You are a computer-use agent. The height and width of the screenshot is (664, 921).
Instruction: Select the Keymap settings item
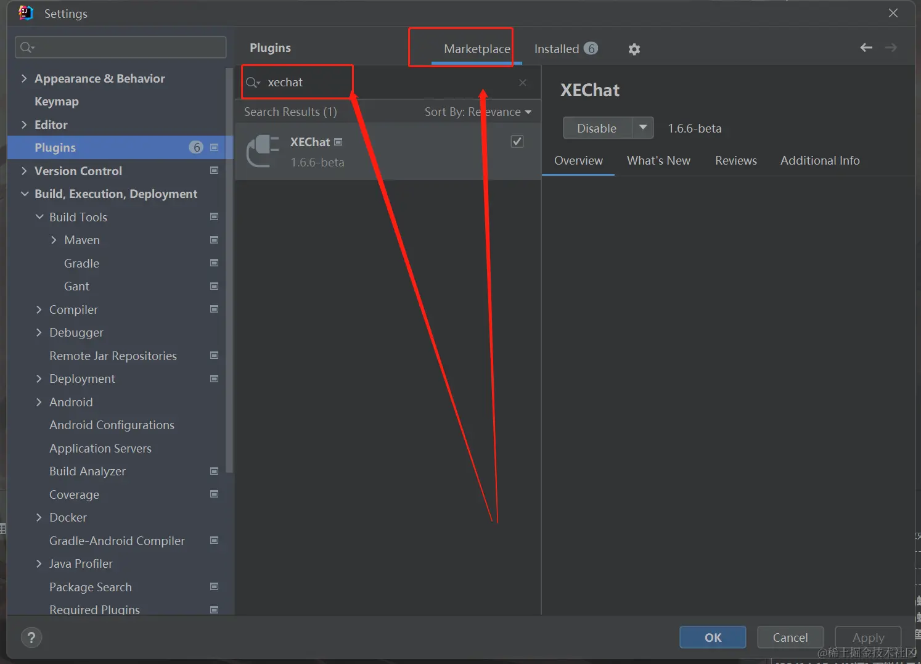(57, 101)
